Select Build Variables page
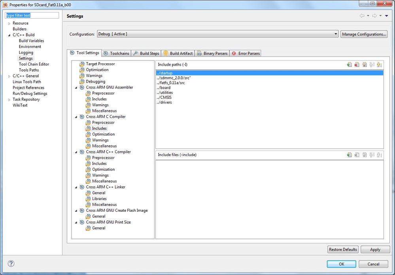Image resolution: width=395 pixels, height=275 pixels. (x=31, y=41)
